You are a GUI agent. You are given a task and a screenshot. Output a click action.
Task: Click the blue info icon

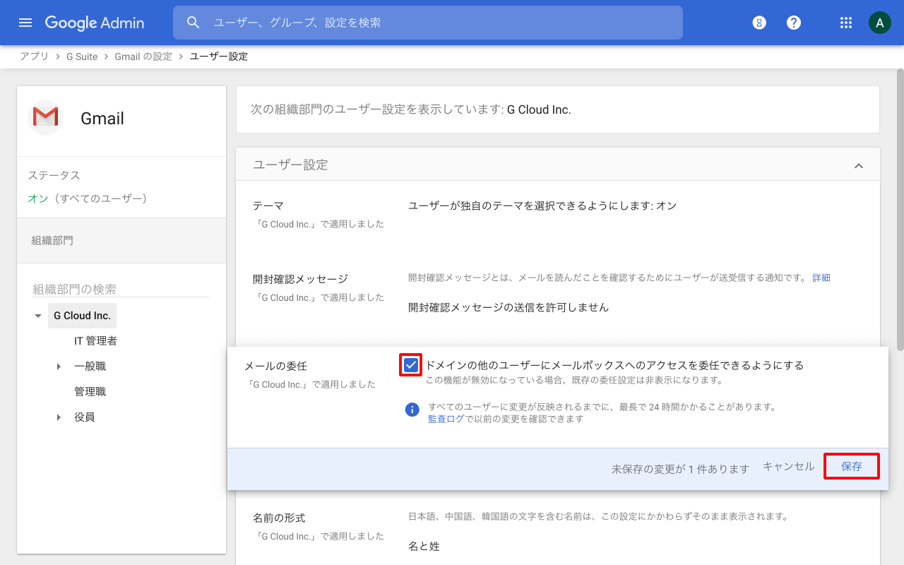click(x=412, y=410)
